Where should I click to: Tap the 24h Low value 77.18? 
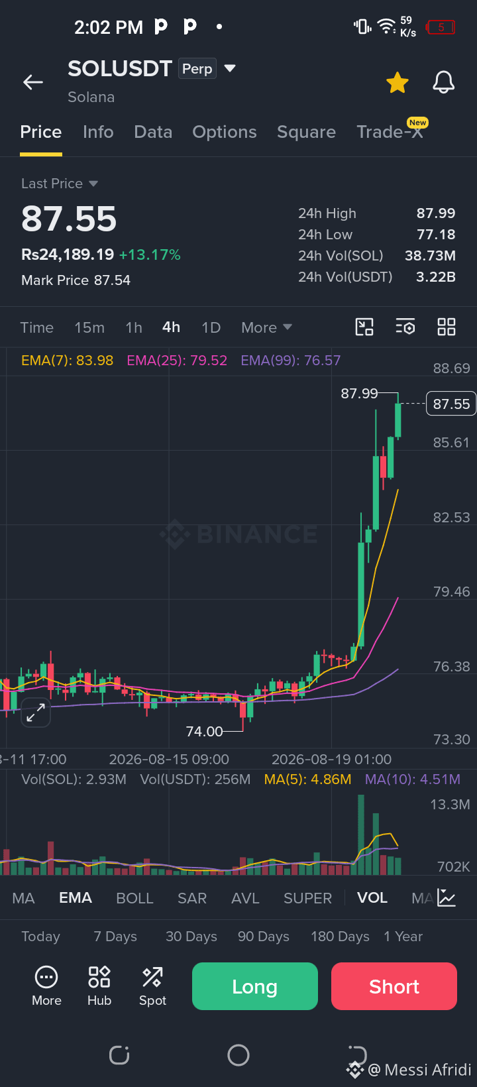(x=436, y=235)
